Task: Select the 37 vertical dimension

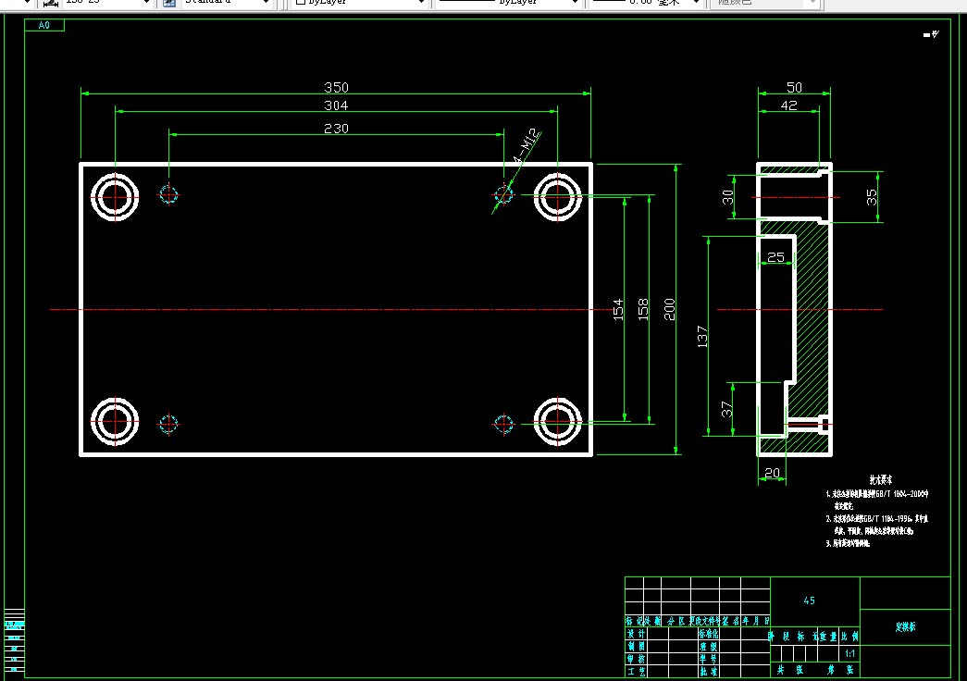Action: tap(727, 409)
